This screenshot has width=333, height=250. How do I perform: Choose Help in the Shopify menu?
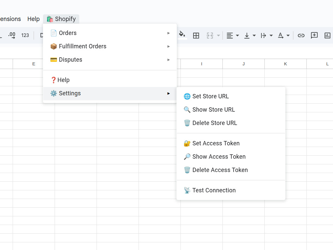110,80
